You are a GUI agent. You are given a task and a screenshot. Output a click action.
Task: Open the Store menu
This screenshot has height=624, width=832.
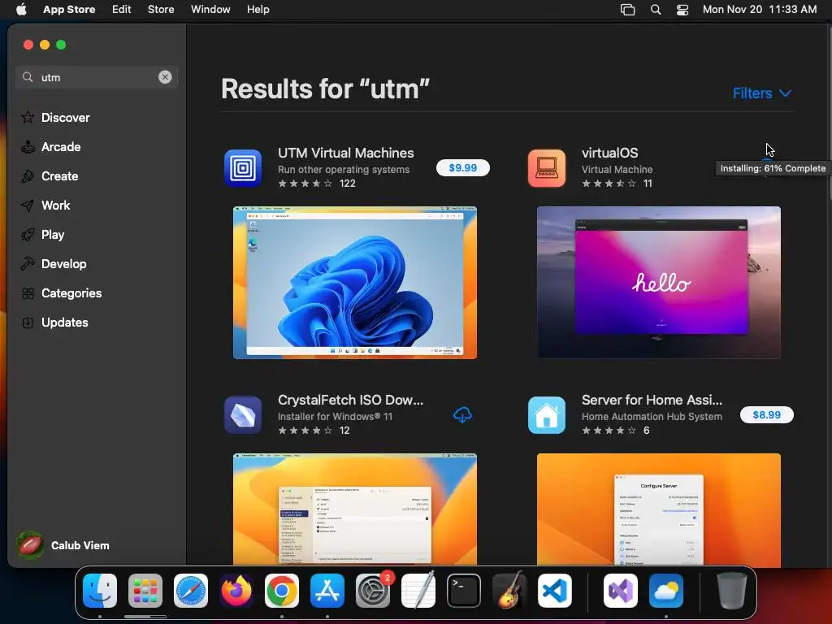tap(161, 9)
